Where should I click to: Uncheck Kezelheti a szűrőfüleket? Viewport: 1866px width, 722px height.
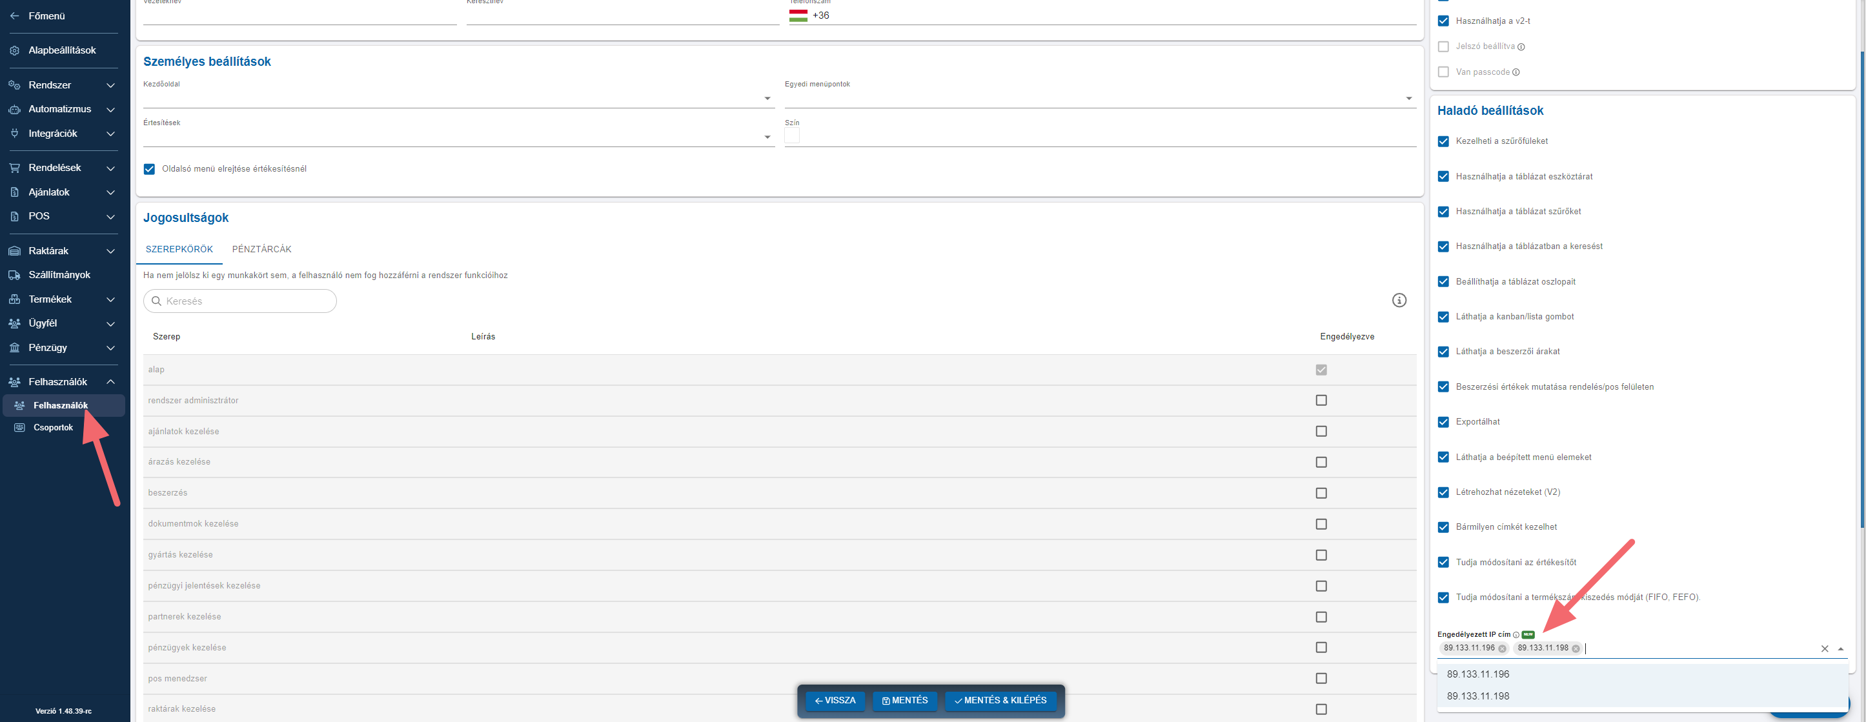pyautogui.click(x=1443, y=141)
